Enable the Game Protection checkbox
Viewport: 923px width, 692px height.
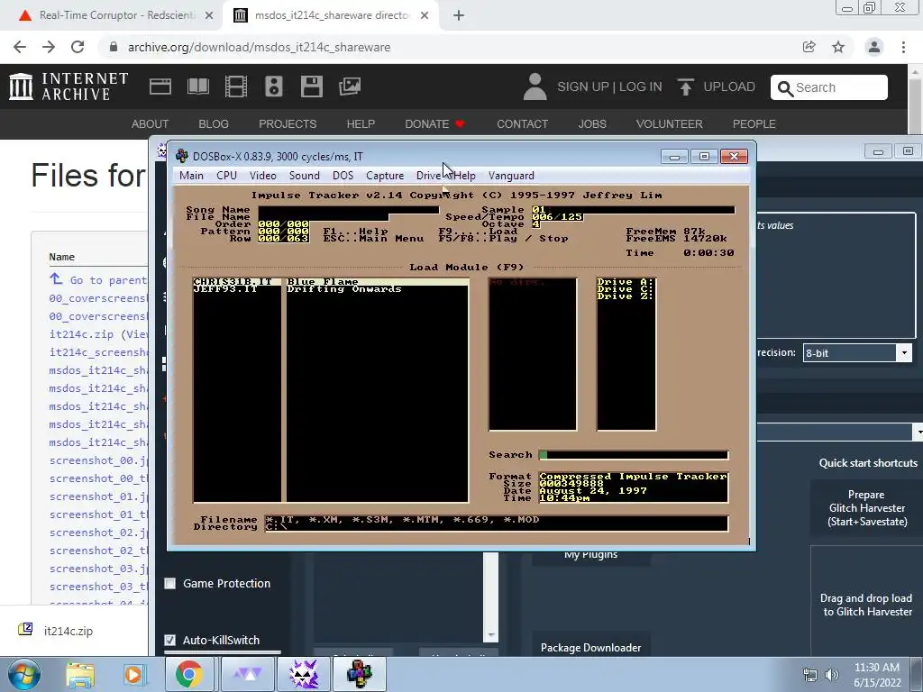[170, 583]
